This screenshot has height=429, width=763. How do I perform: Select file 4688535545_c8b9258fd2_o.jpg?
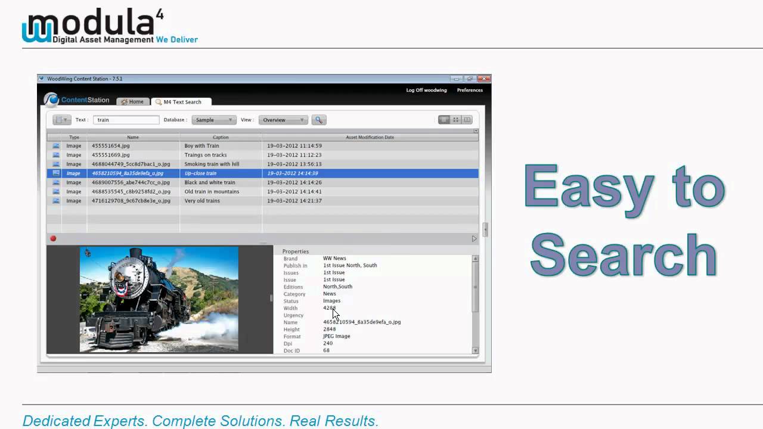click(131, 192)
